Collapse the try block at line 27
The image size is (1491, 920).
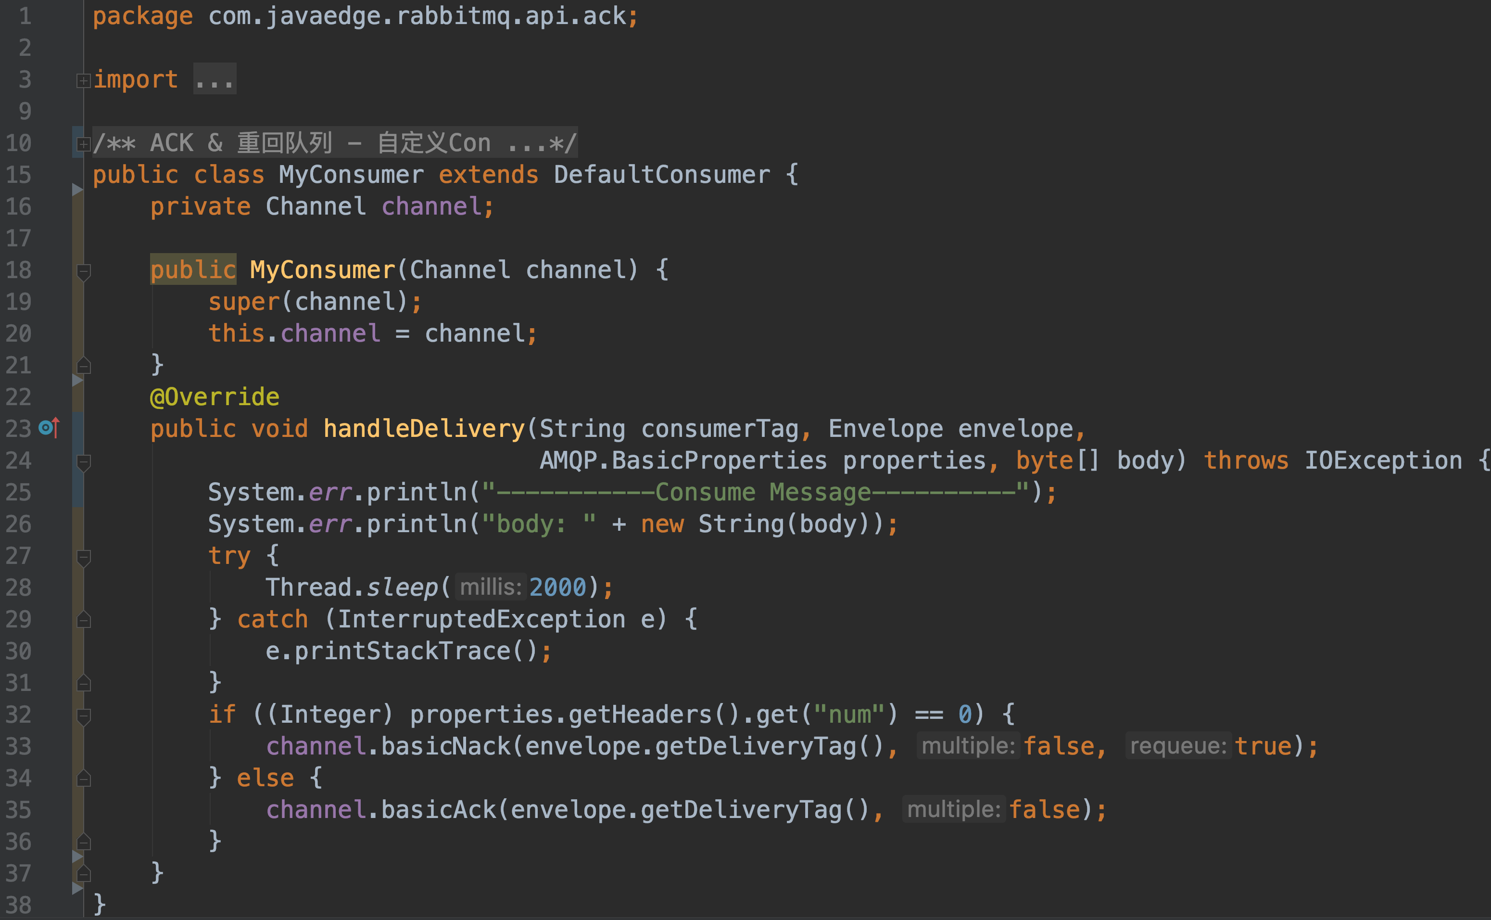pyautogui.click(x=84, y=557)
